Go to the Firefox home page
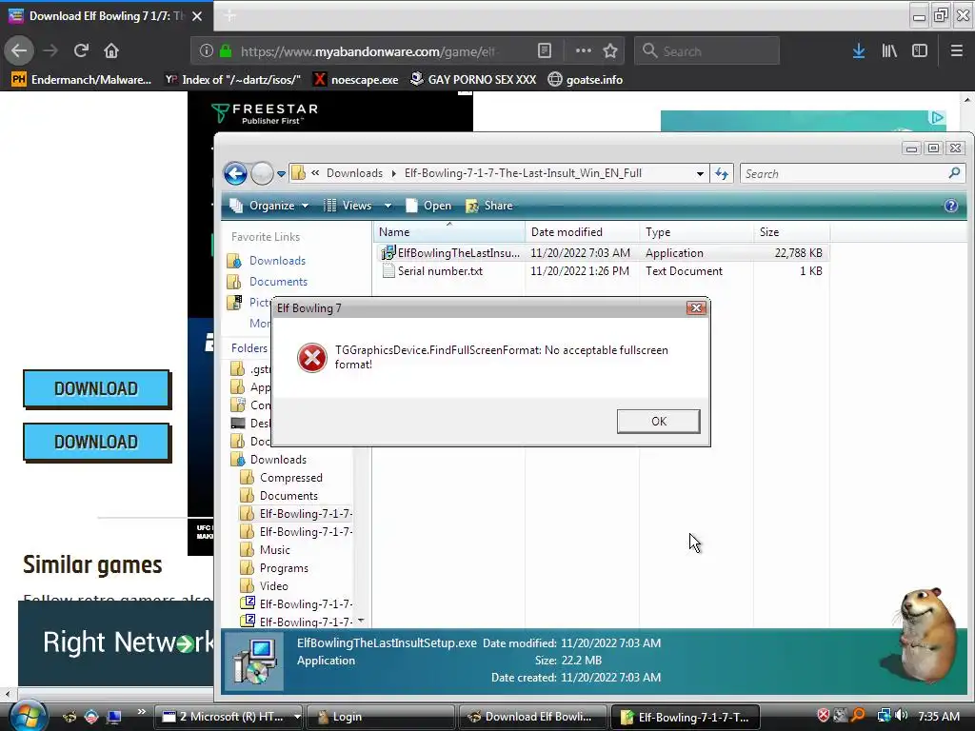This screenshot has width=975, height=731. coord(111,50)
